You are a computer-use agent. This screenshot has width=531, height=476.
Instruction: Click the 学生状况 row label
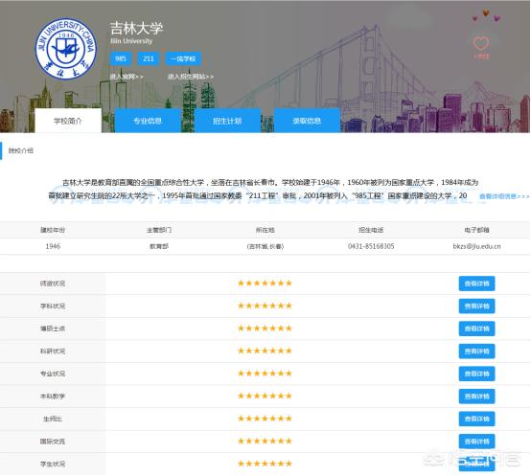pos(53,464)
